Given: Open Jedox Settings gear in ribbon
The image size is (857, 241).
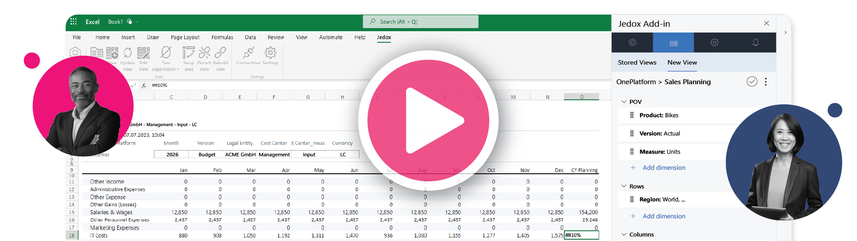Looking at the screenshot, I should 270,53.
